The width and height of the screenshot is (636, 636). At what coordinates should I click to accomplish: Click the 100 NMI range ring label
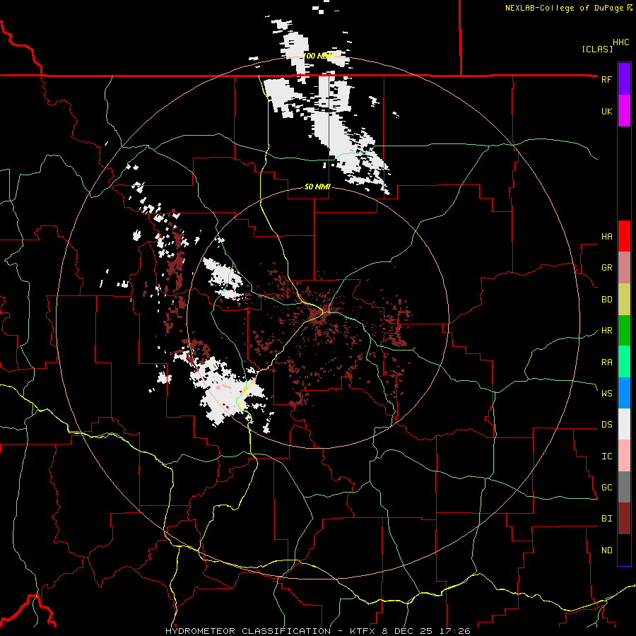317,56
